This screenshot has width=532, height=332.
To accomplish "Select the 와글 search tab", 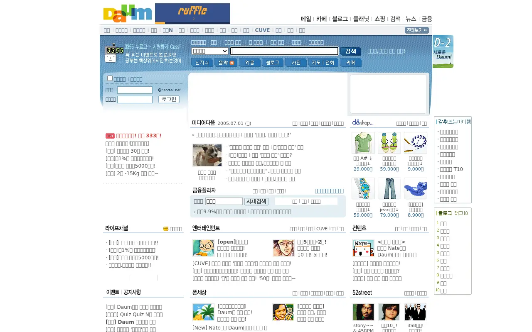I will [x=250, y=63].
